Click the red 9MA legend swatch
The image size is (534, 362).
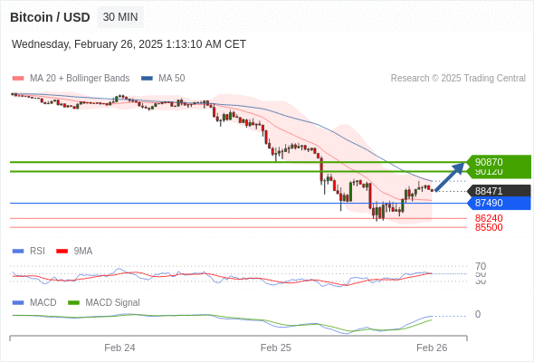[x=62, y=252]
